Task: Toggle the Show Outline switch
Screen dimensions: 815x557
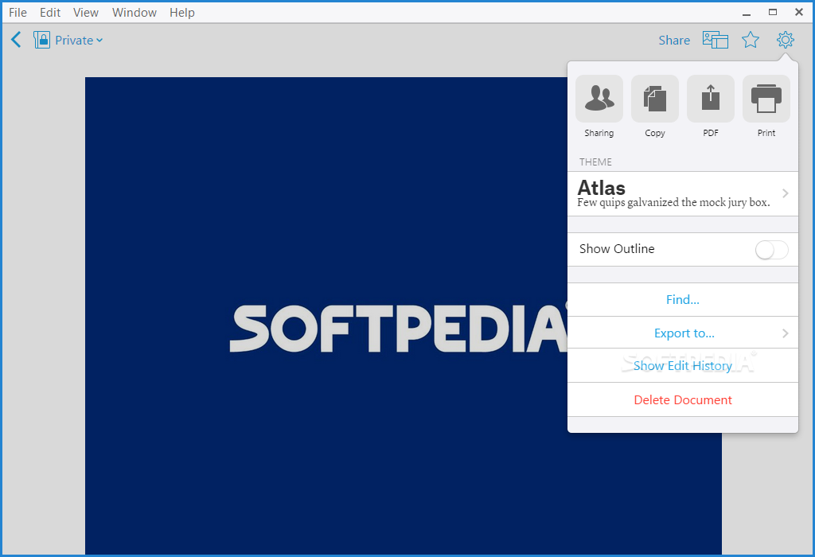Action: click(x=771, y=249)
